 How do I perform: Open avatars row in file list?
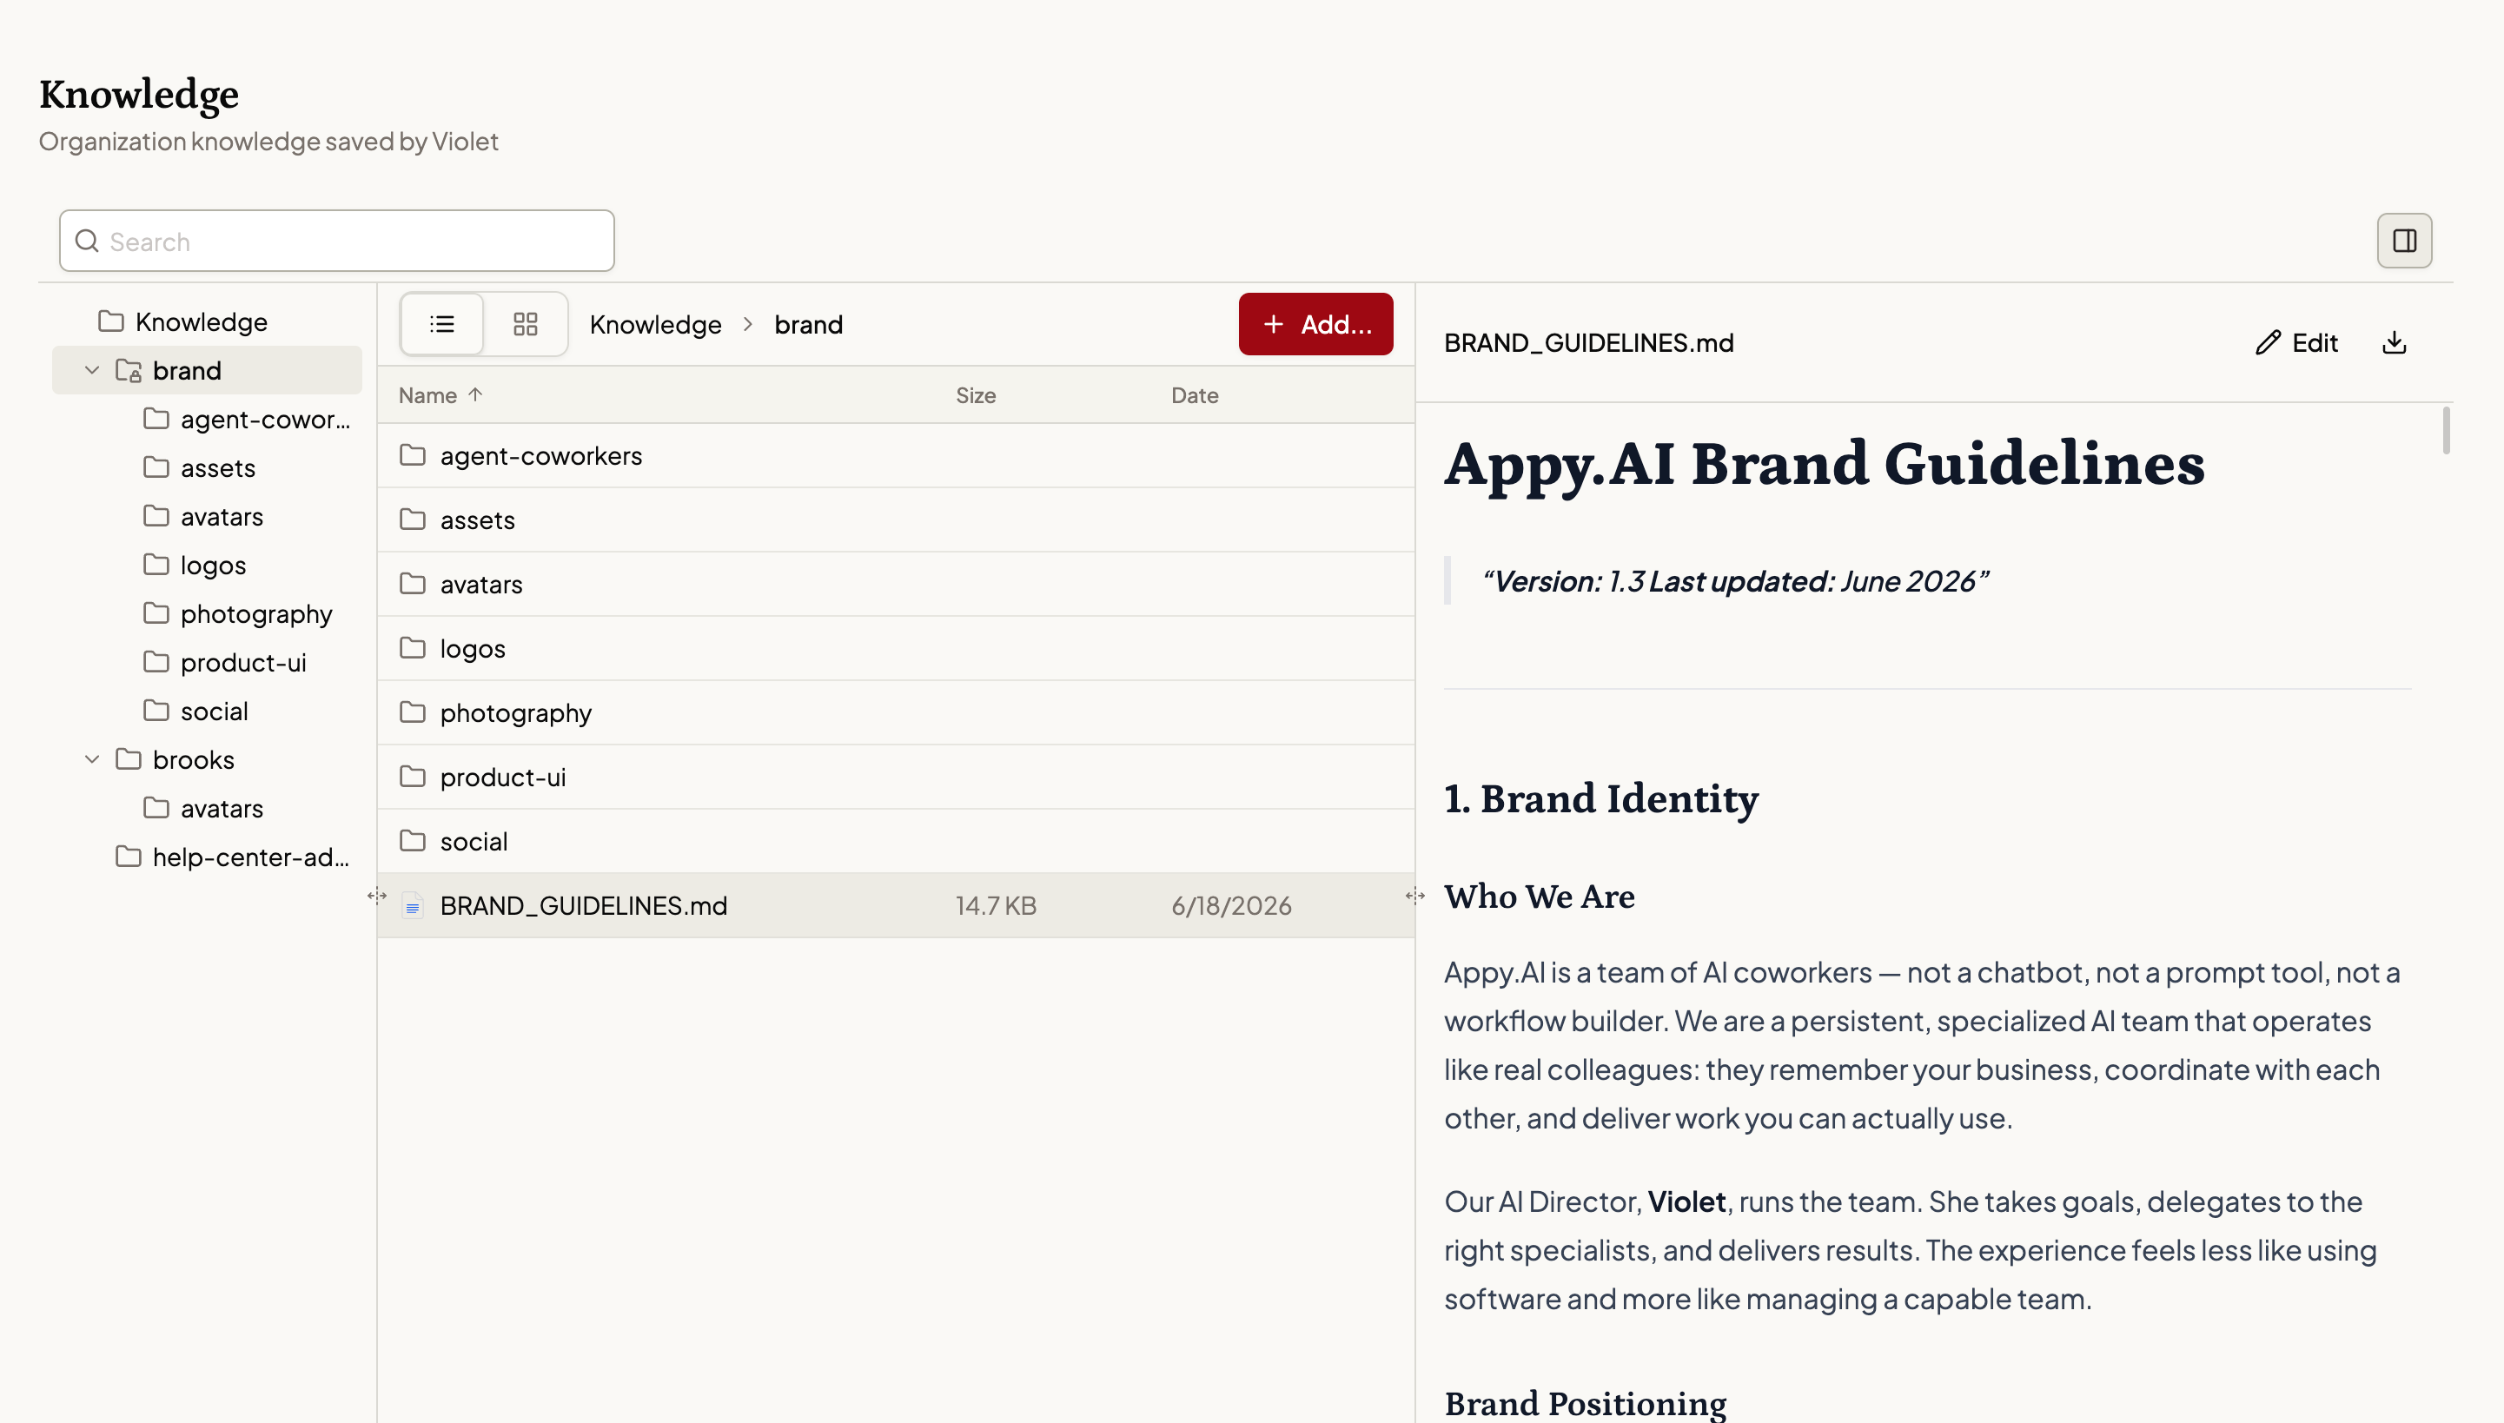[x=895, y=585]
